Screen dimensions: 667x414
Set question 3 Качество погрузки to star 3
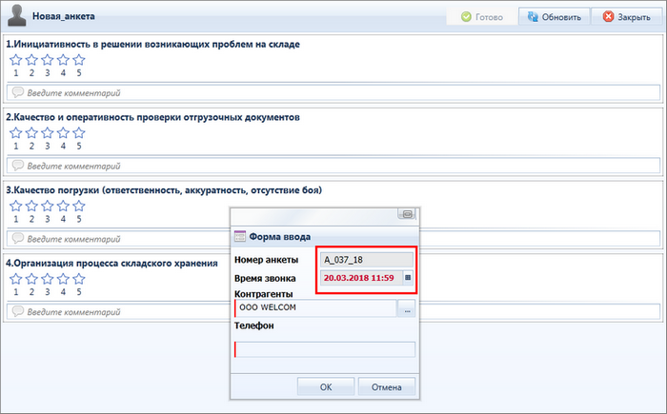coord(48,207)
